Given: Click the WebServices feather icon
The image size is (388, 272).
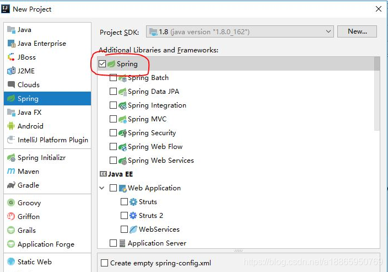Looking at the screenshot, I should tap(133, 230).
